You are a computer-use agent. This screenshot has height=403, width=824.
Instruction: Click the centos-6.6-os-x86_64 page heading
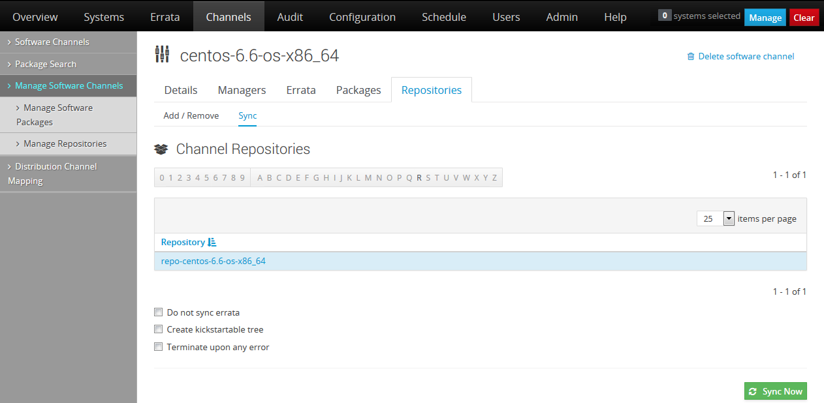click(259, 55)
